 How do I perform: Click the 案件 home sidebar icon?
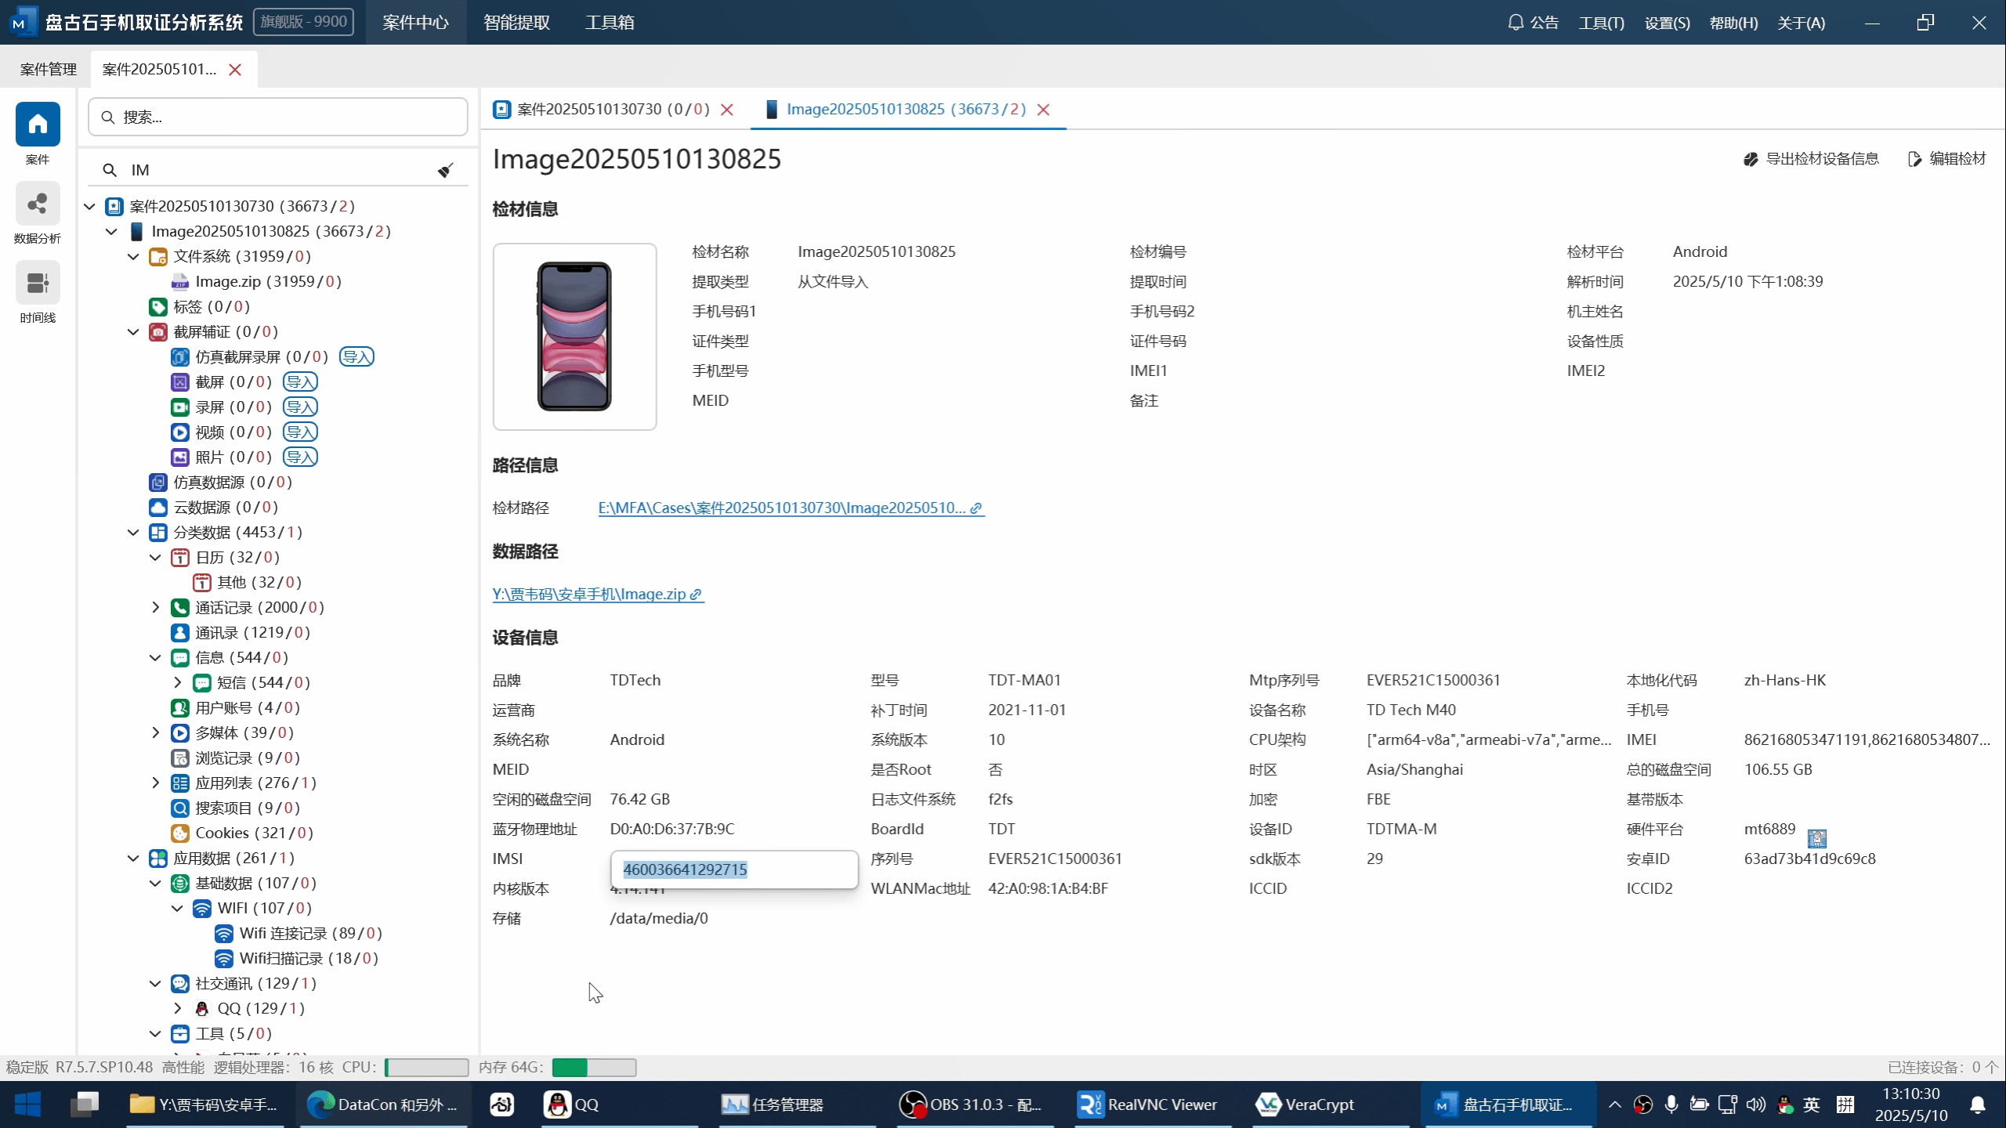click(38, 125)
